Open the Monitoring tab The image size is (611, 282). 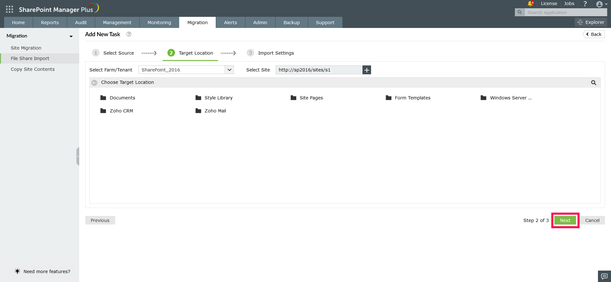(x=159, y=23)
